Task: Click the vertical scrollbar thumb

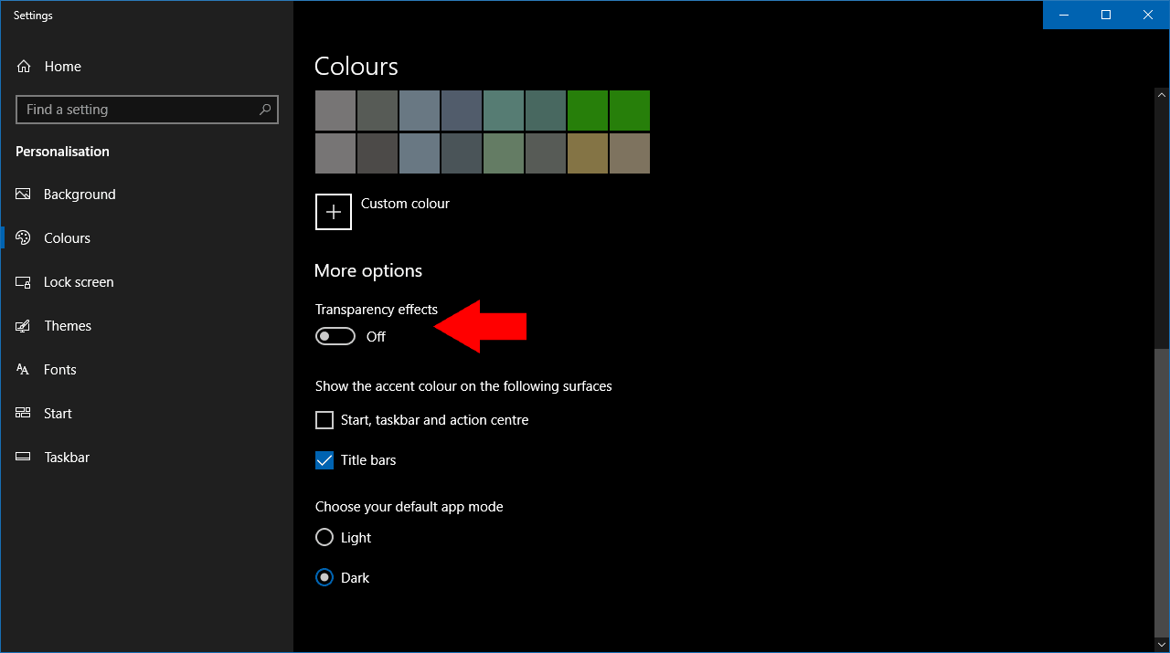Action: 1162,492
